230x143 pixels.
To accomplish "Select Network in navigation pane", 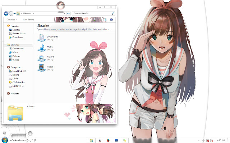I will (15, 94).
